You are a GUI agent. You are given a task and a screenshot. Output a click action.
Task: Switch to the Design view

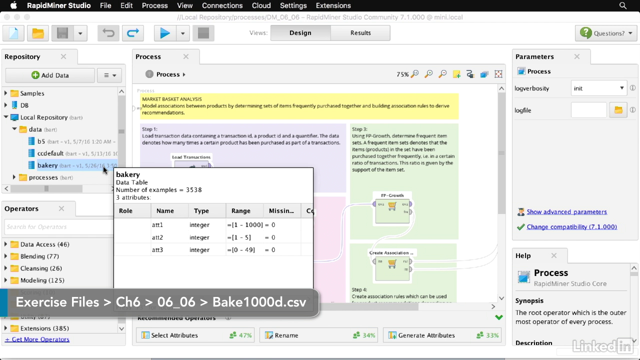(300, 33)
